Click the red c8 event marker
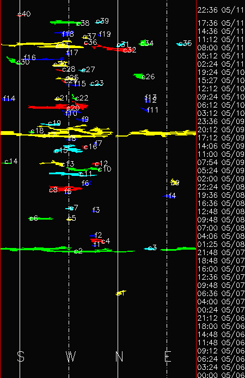This screenshot has width=245, height=378. 65,188
